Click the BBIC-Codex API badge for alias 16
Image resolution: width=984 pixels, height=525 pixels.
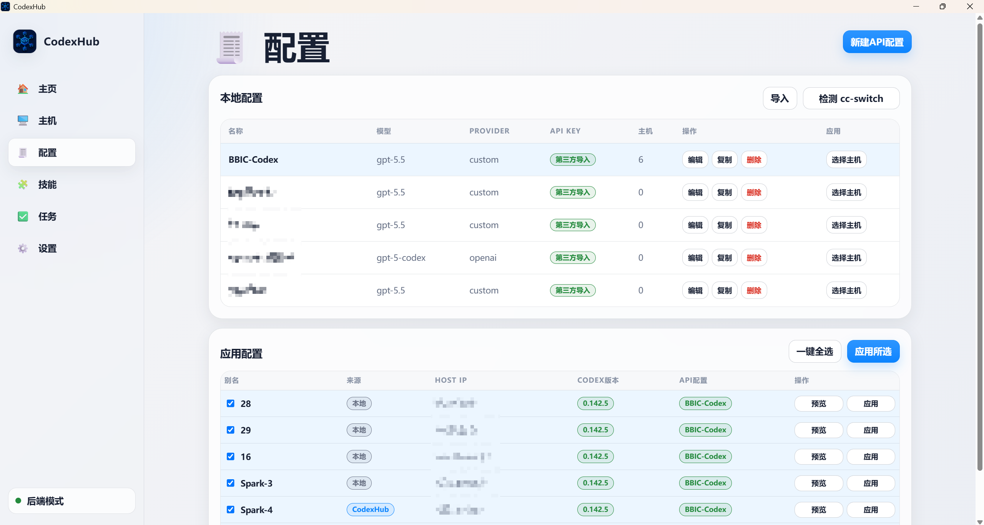[705, 456]
